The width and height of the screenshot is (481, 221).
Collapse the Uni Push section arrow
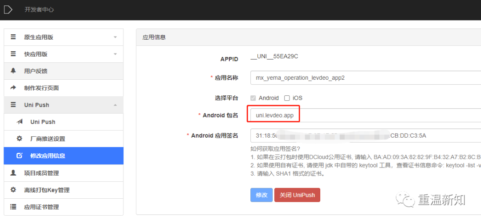point(115,105)
